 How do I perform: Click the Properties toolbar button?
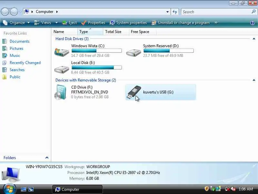[93, 23]
